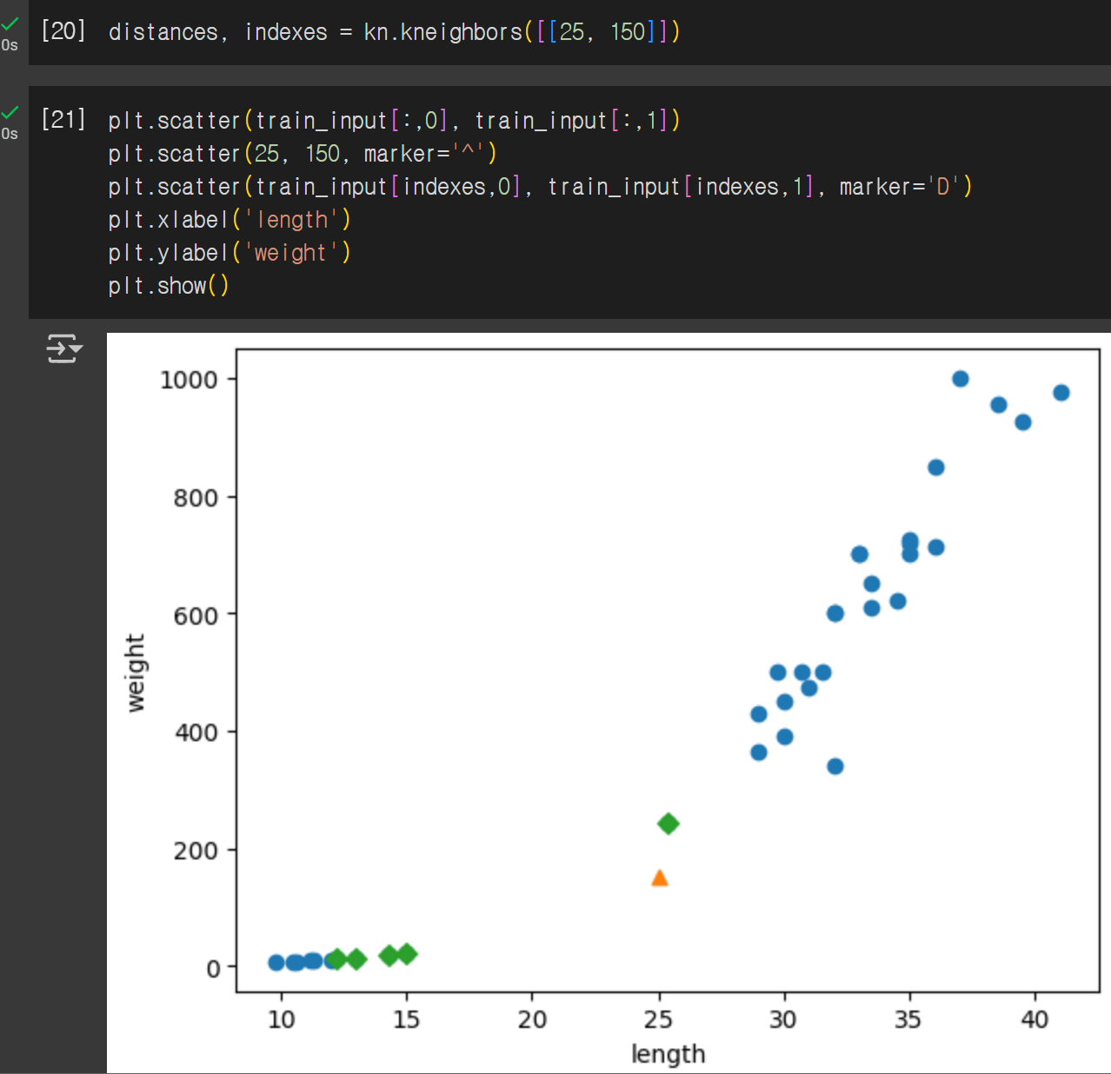Click the plt.scatter line with marker='D'

coord(540,187)
